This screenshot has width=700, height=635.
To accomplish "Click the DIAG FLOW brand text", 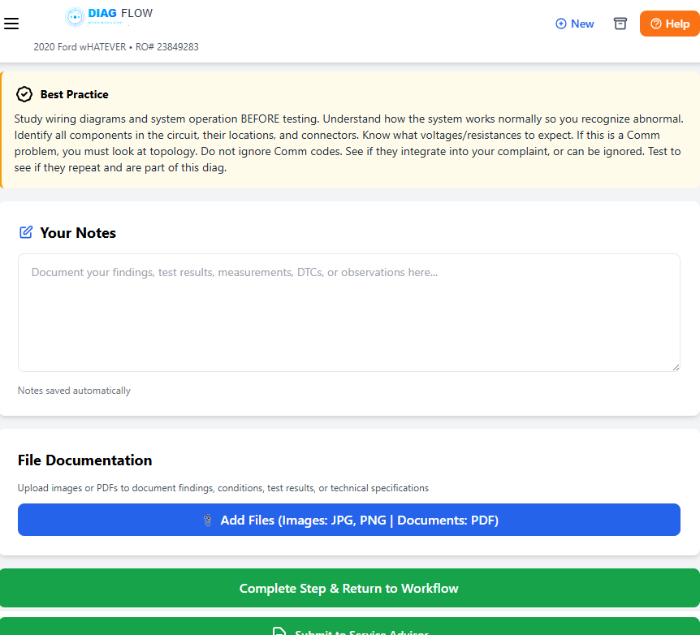I will (x=120, y=13).
